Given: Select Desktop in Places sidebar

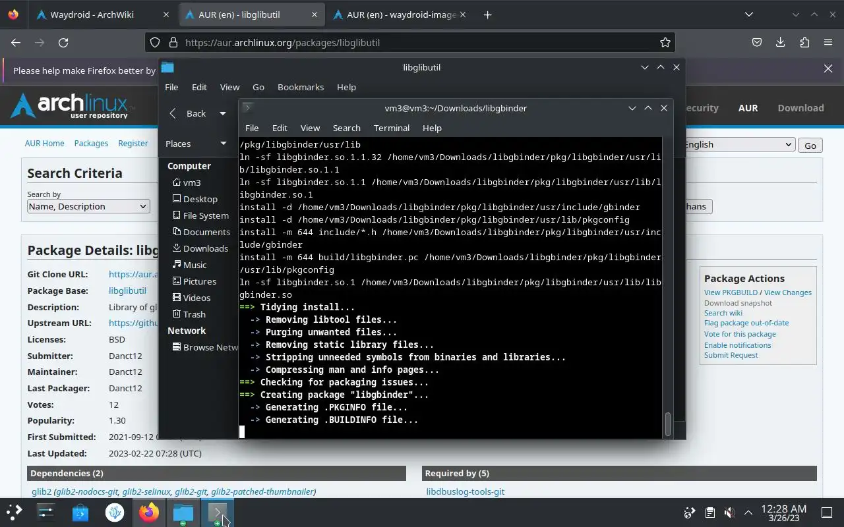Looking at the screenshot, I should [195, 199].
